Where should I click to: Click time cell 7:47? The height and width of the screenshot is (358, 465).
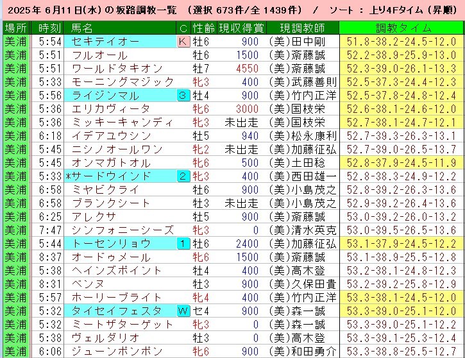50,230
